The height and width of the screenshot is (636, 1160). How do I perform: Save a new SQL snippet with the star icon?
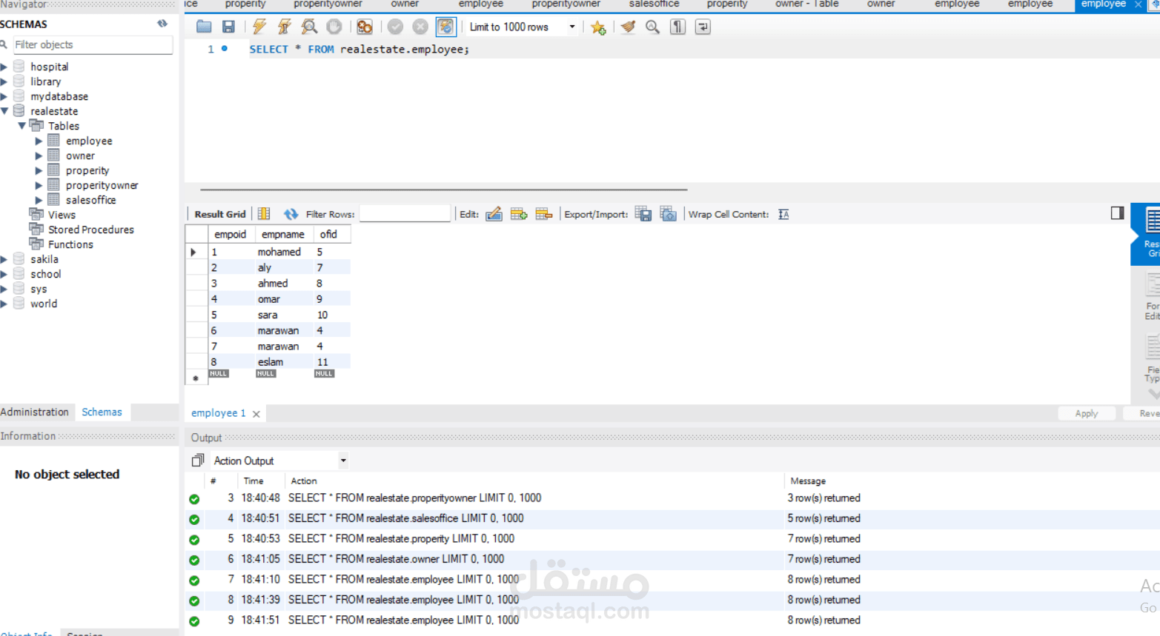tap(598, 27)
